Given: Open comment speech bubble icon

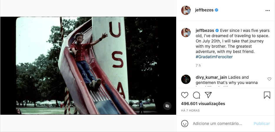Looking at the screenshot, I should (x=196, y=95).
